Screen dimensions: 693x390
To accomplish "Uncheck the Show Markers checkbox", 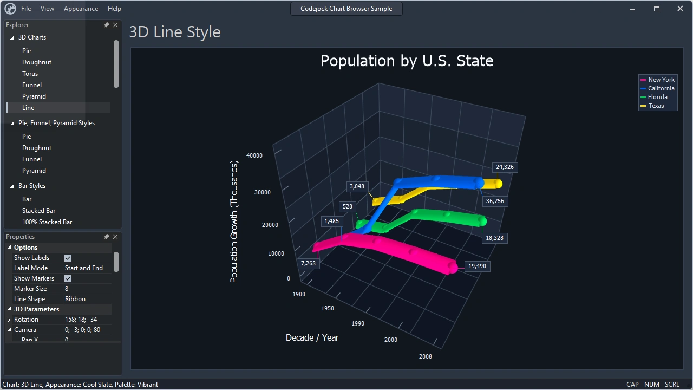I will pyautogui.click(x=68, y=278).
